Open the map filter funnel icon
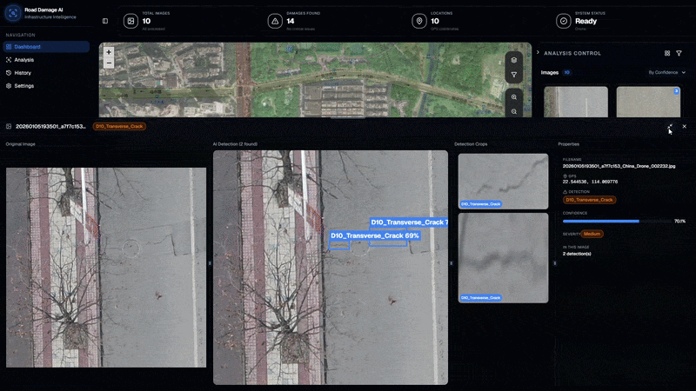Screen dimensions: 696x391 [513, 75]
